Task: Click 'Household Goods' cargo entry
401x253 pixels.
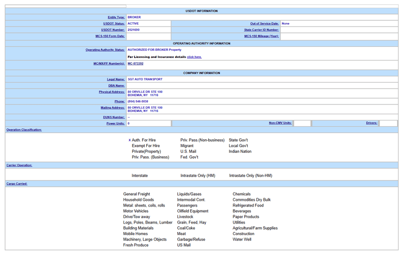Action: tap(139, 200)
